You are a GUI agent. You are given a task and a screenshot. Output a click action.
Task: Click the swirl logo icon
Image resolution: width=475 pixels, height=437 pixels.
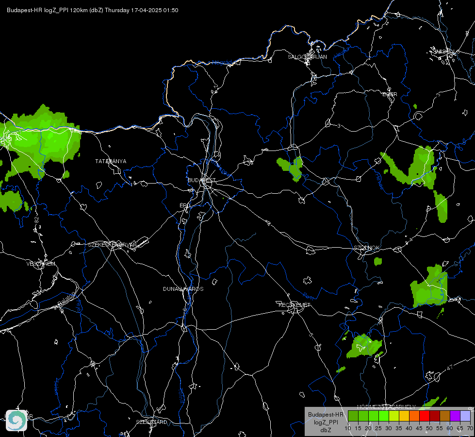click(x=16, y=420)
